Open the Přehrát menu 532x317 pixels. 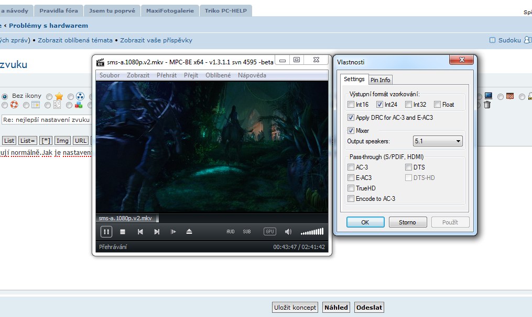coord(167,75)
